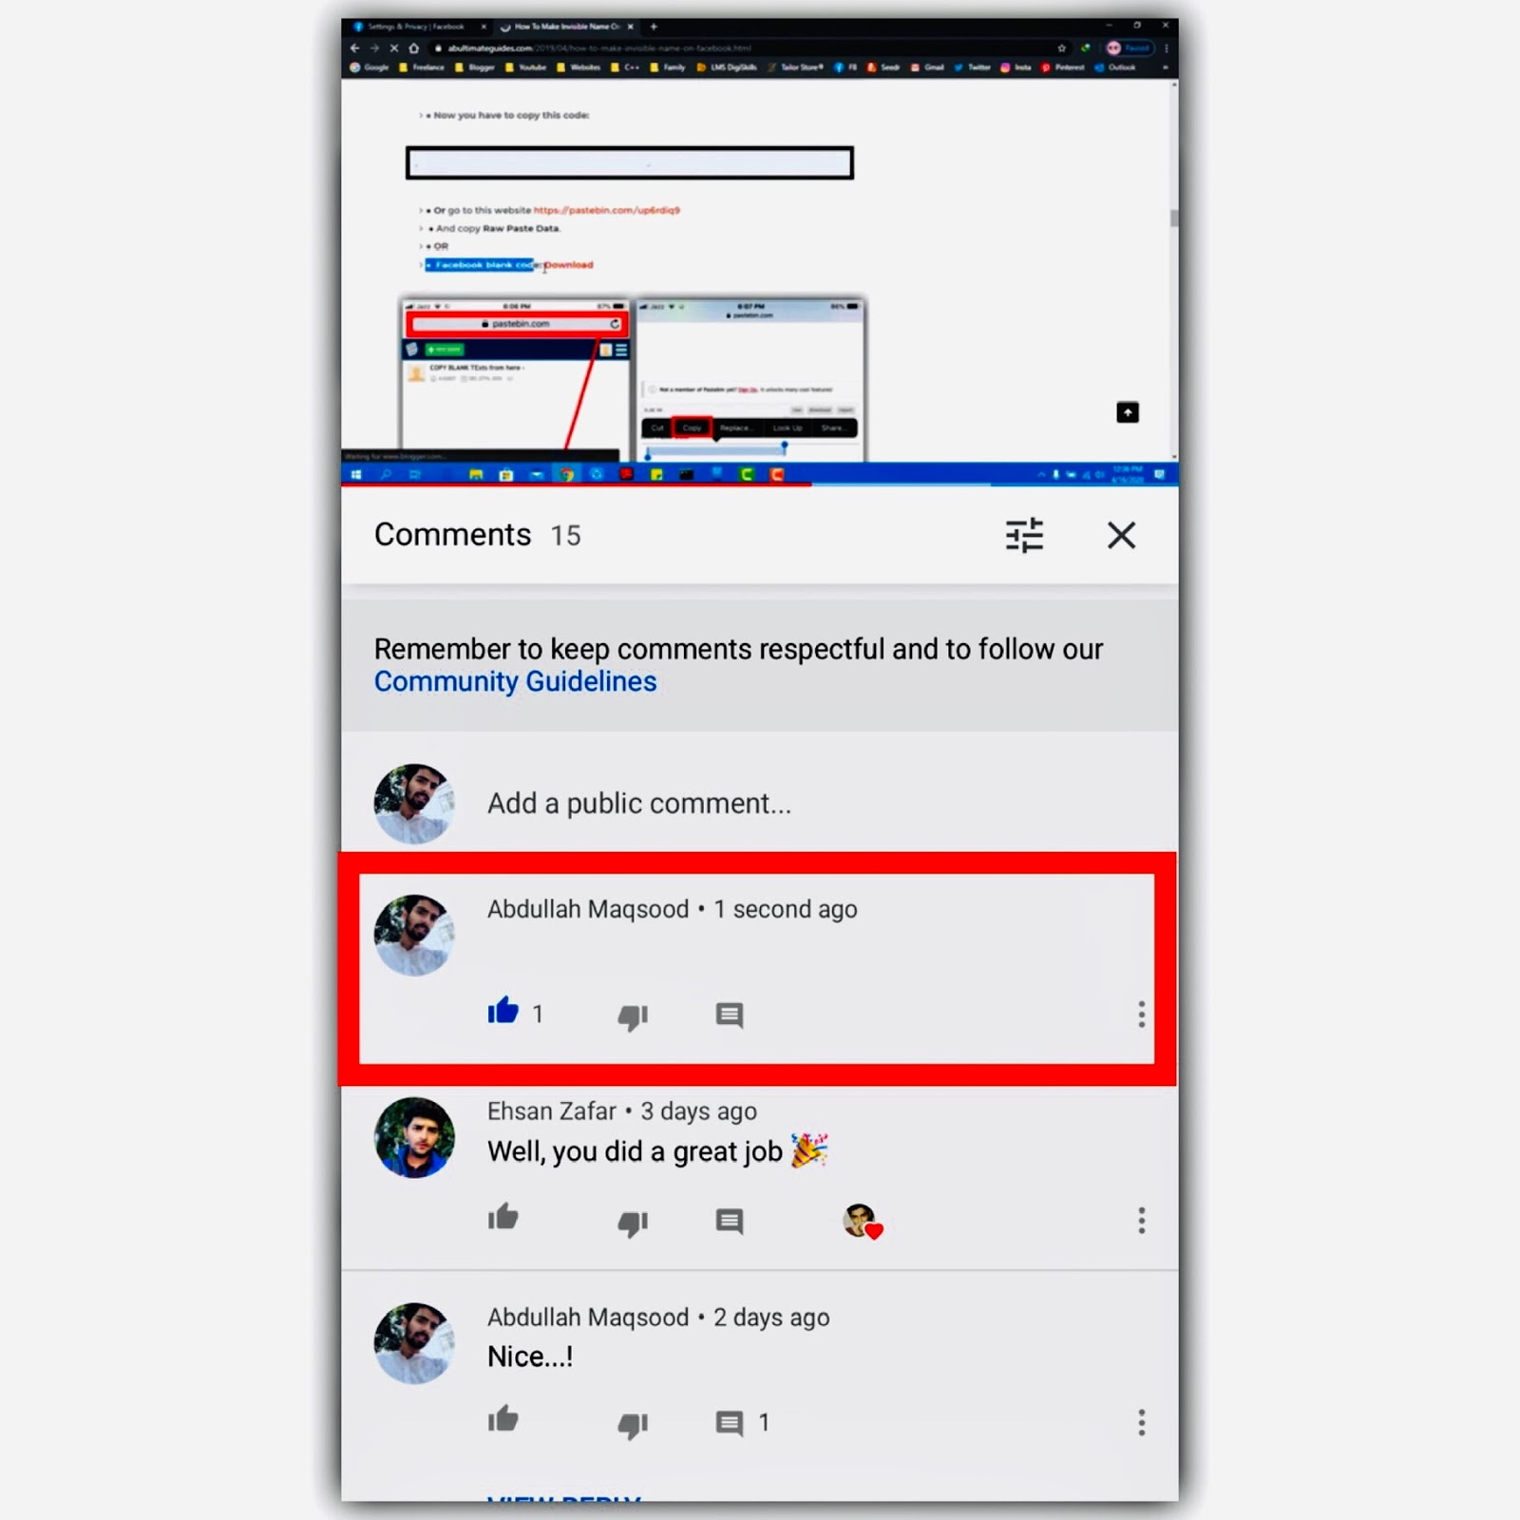Open more options for the blank comment
Image resolution: width=1520 pixels, height=1520 pixels.
[1141, 1014]
